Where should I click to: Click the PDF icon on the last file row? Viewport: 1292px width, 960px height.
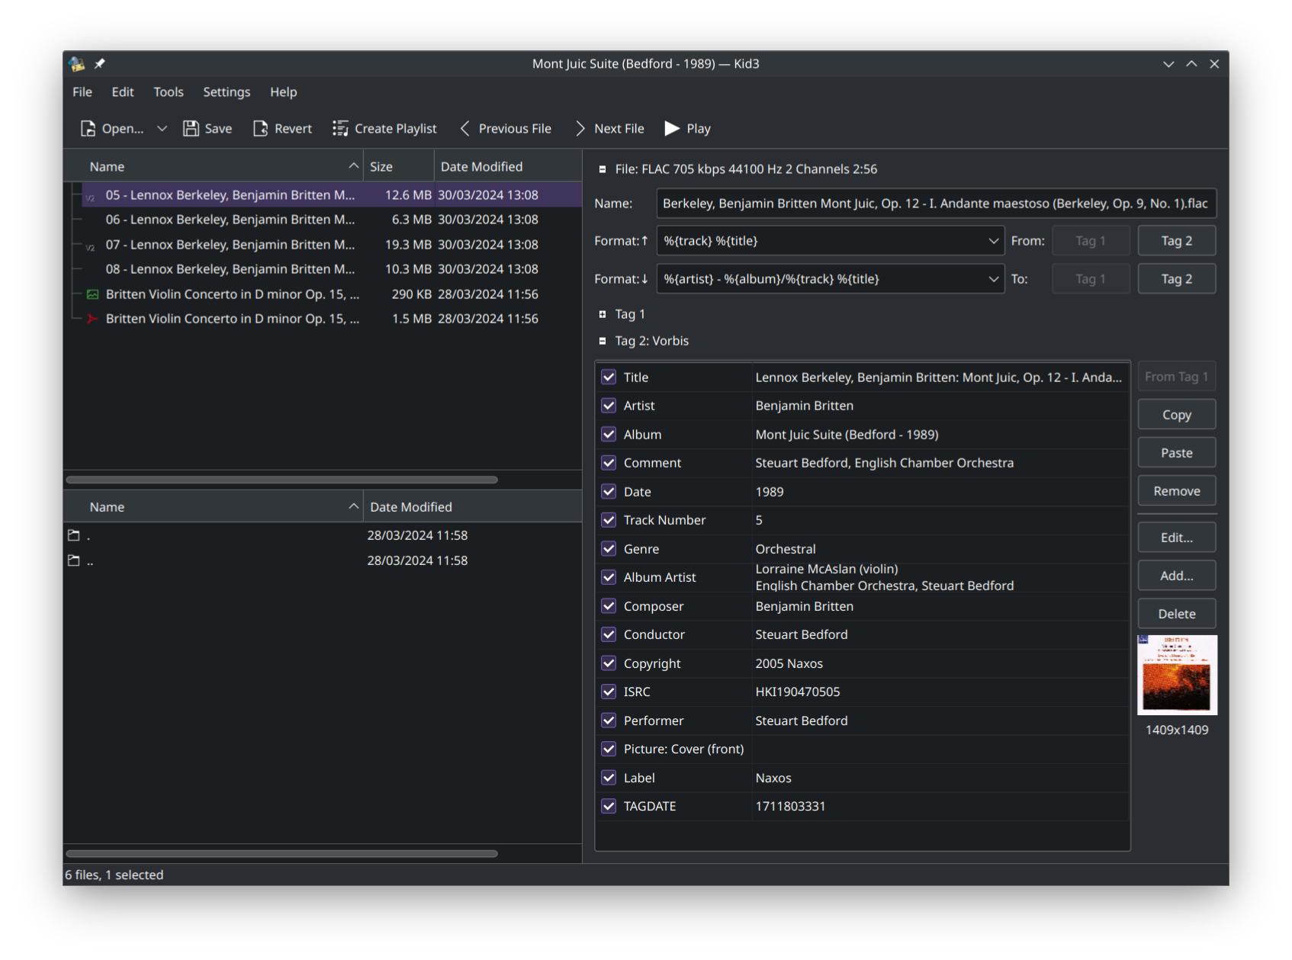click(x=92, y=319)
